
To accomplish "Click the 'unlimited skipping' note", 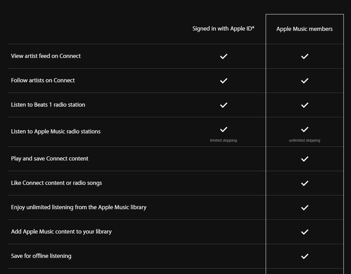I will pos(304,140).
